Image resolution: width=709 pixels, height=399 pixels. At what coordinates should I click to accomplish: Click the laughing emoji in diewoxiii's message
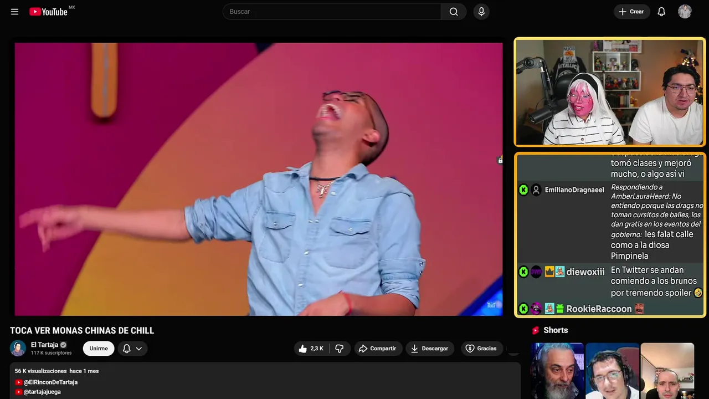(698, 293)
